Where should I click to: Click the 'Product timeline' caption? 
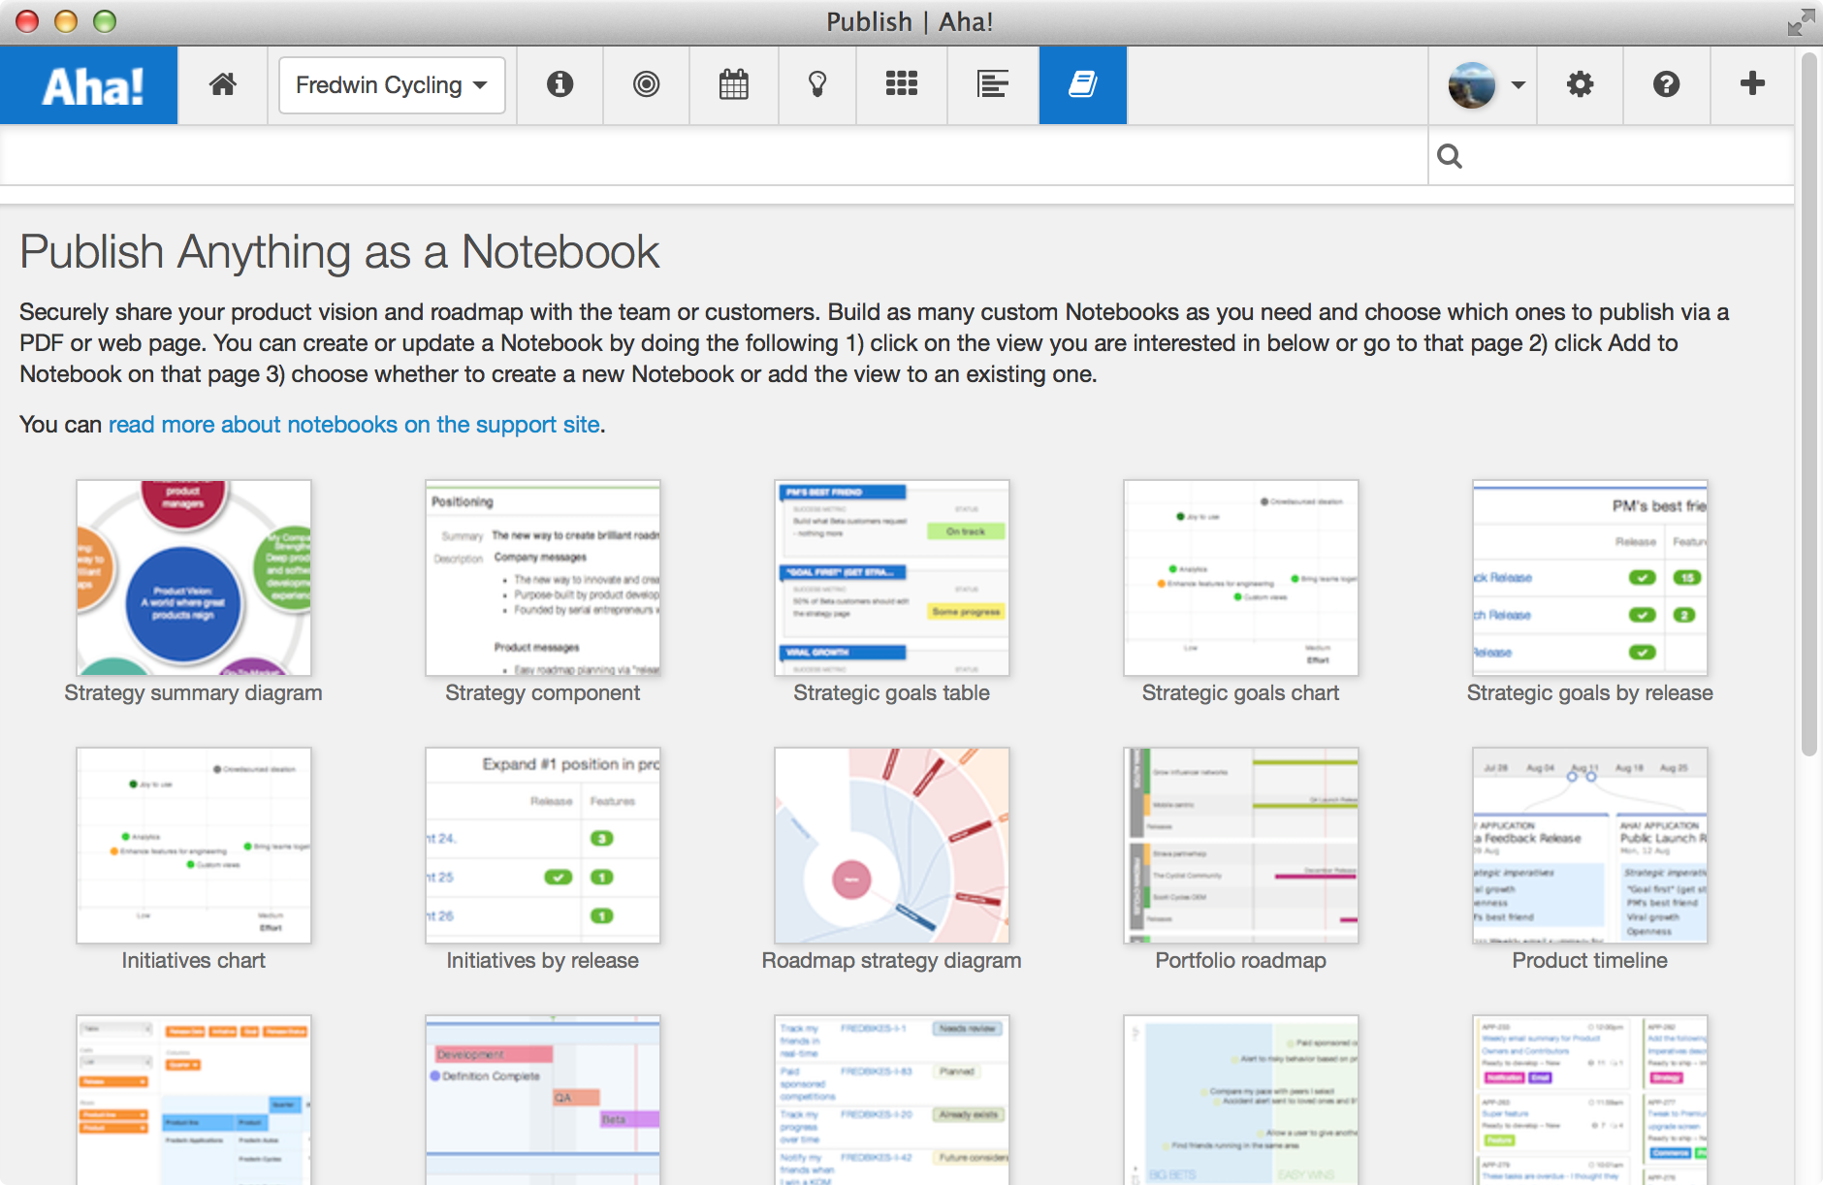1590,961
